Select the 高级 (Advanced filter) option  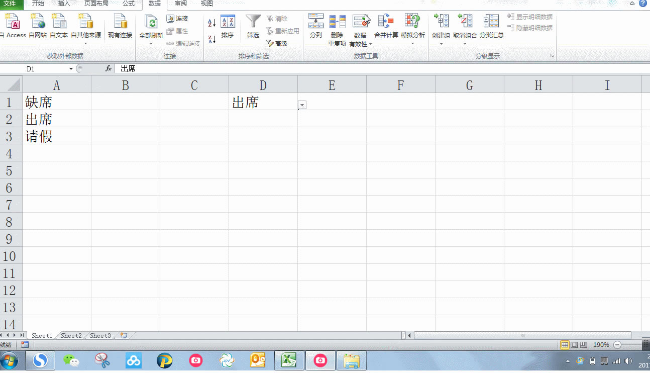(x=281, y=43)
